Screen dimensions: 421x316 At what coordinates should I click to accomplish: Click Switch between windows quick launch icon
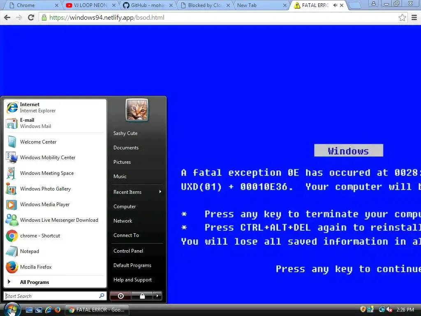tap(38, 310)
